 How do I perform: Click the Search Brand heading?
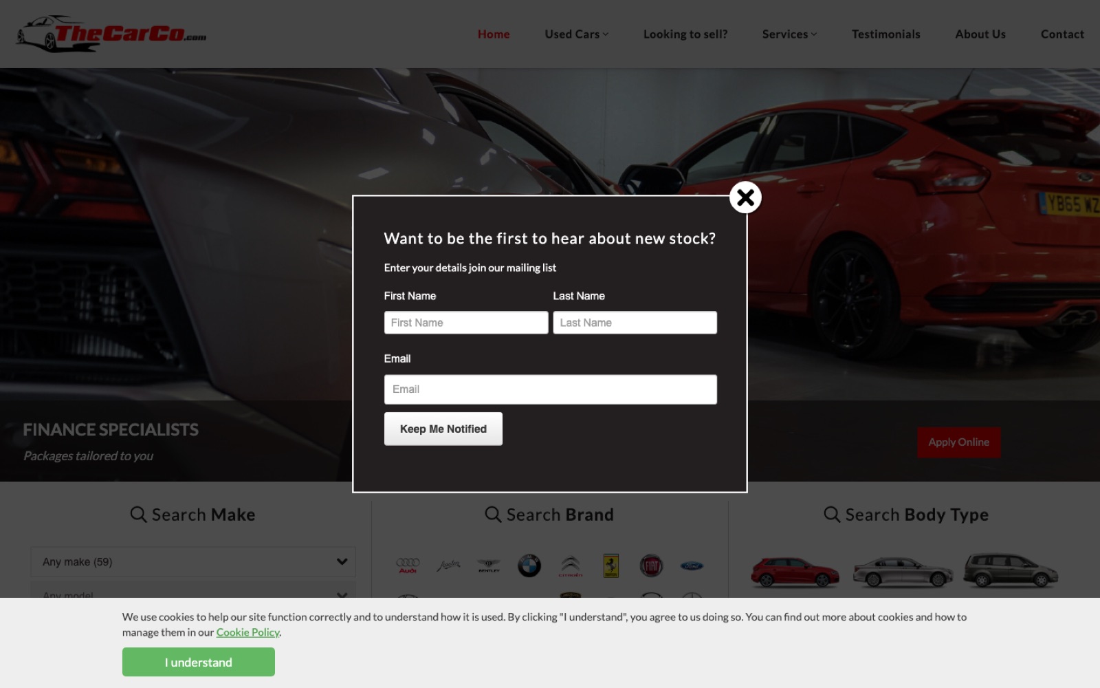(549, 515)
